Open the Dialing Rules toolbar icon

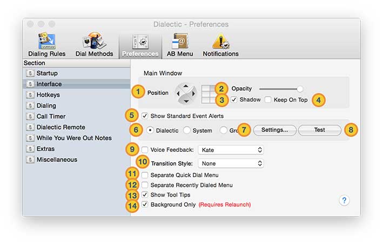[x=46, y=40]
